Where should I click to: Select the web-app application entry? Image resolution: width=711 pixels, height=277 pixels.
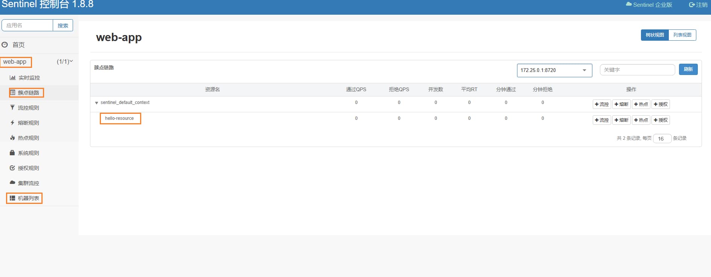(15, 61)
